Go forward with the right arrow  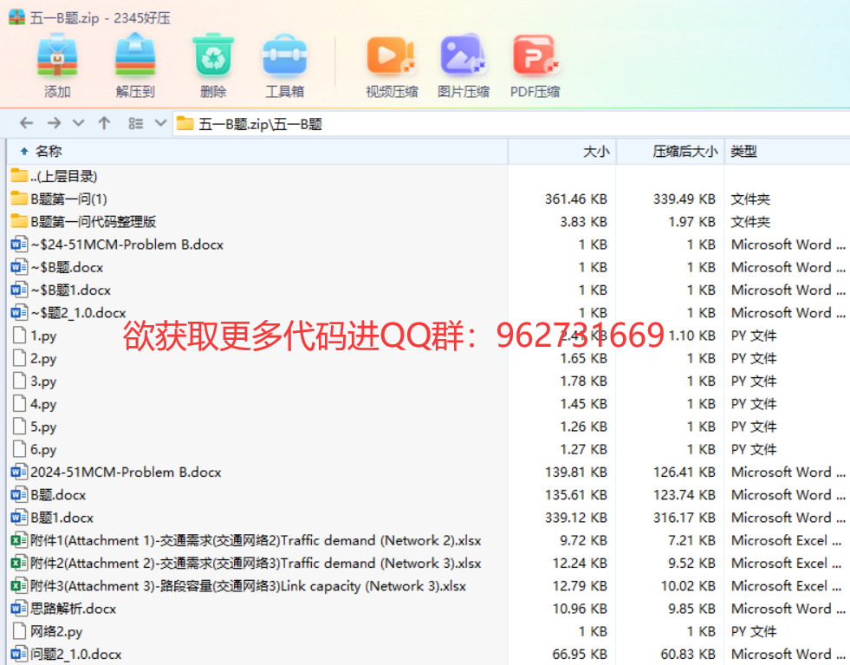(x=54, y=123)
